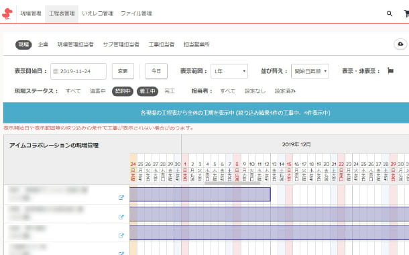Click the アイムコラボレーションの現場管理 heading

coord(54,146)
